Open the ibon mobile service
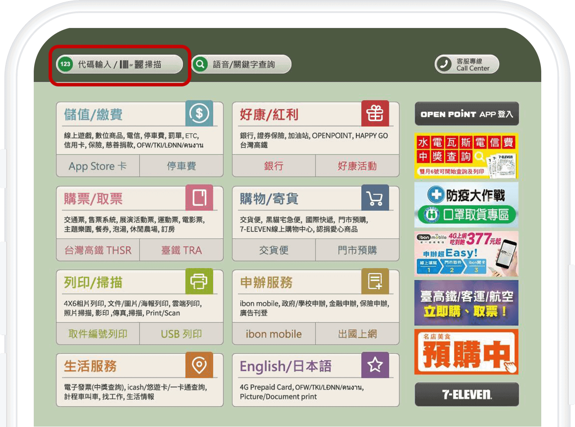This screenshot has width=575, height=427. [x=273, y=334]
